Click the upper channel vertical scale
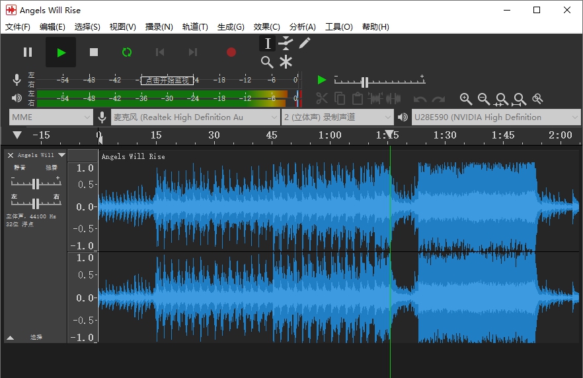This screenshot has height=378, width=583. click(83, 206)
